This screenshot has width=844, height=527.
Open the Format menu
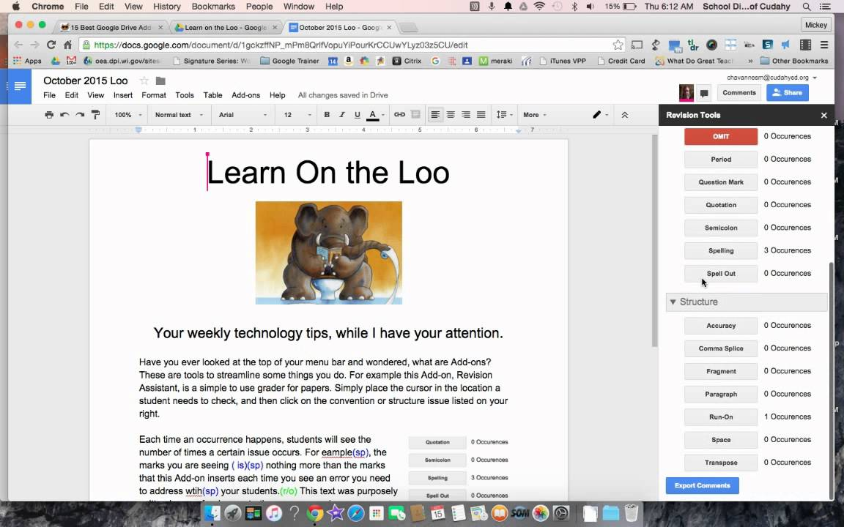153,95
